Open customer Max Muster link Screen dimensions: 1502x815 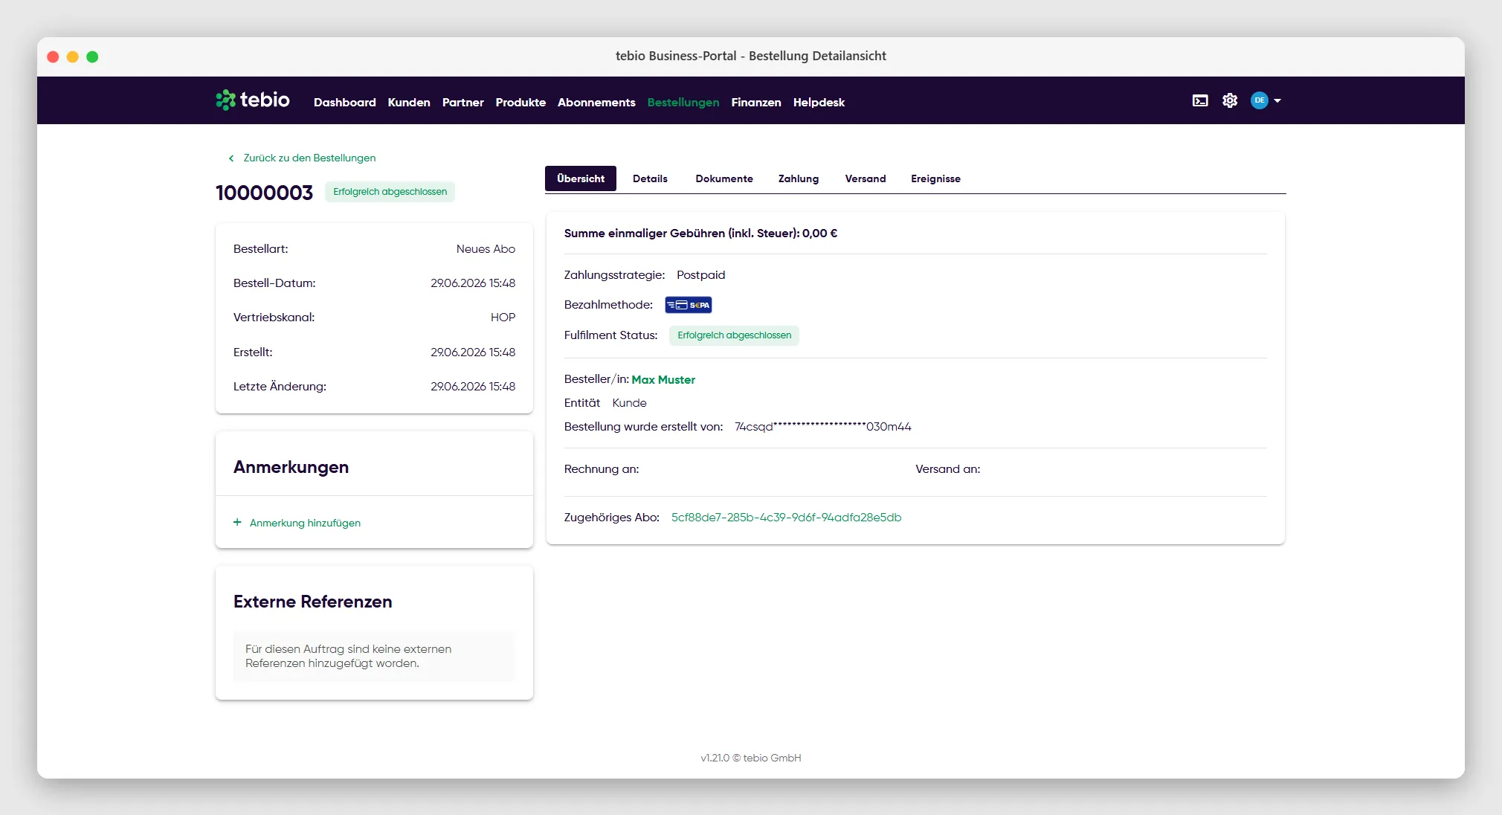coord(663,379)
